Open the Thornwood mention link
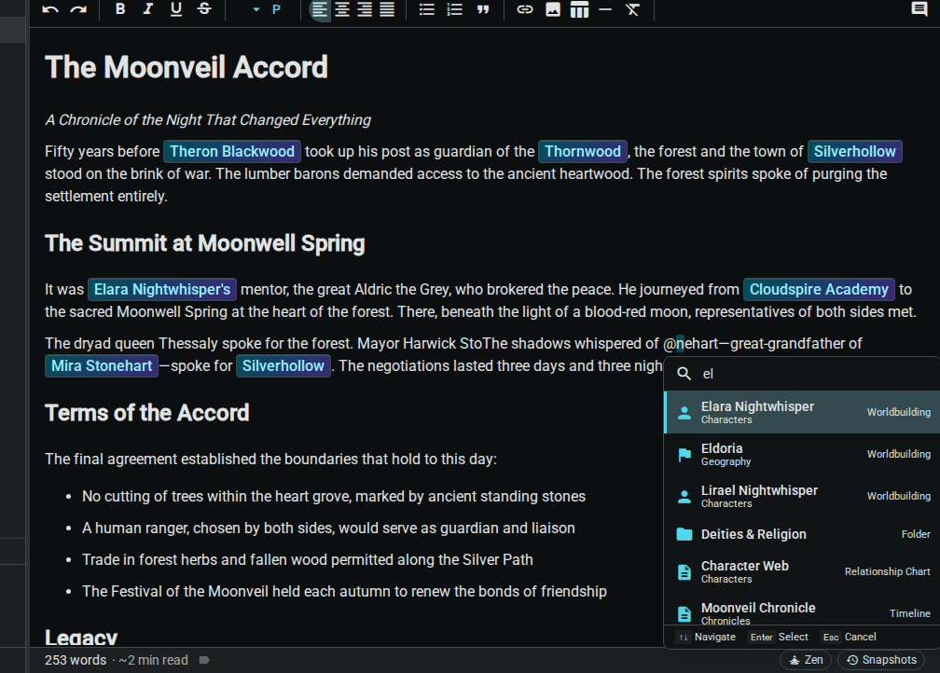Screen dimensions: 940x673 pyautogui.click(x=583, y=152)
